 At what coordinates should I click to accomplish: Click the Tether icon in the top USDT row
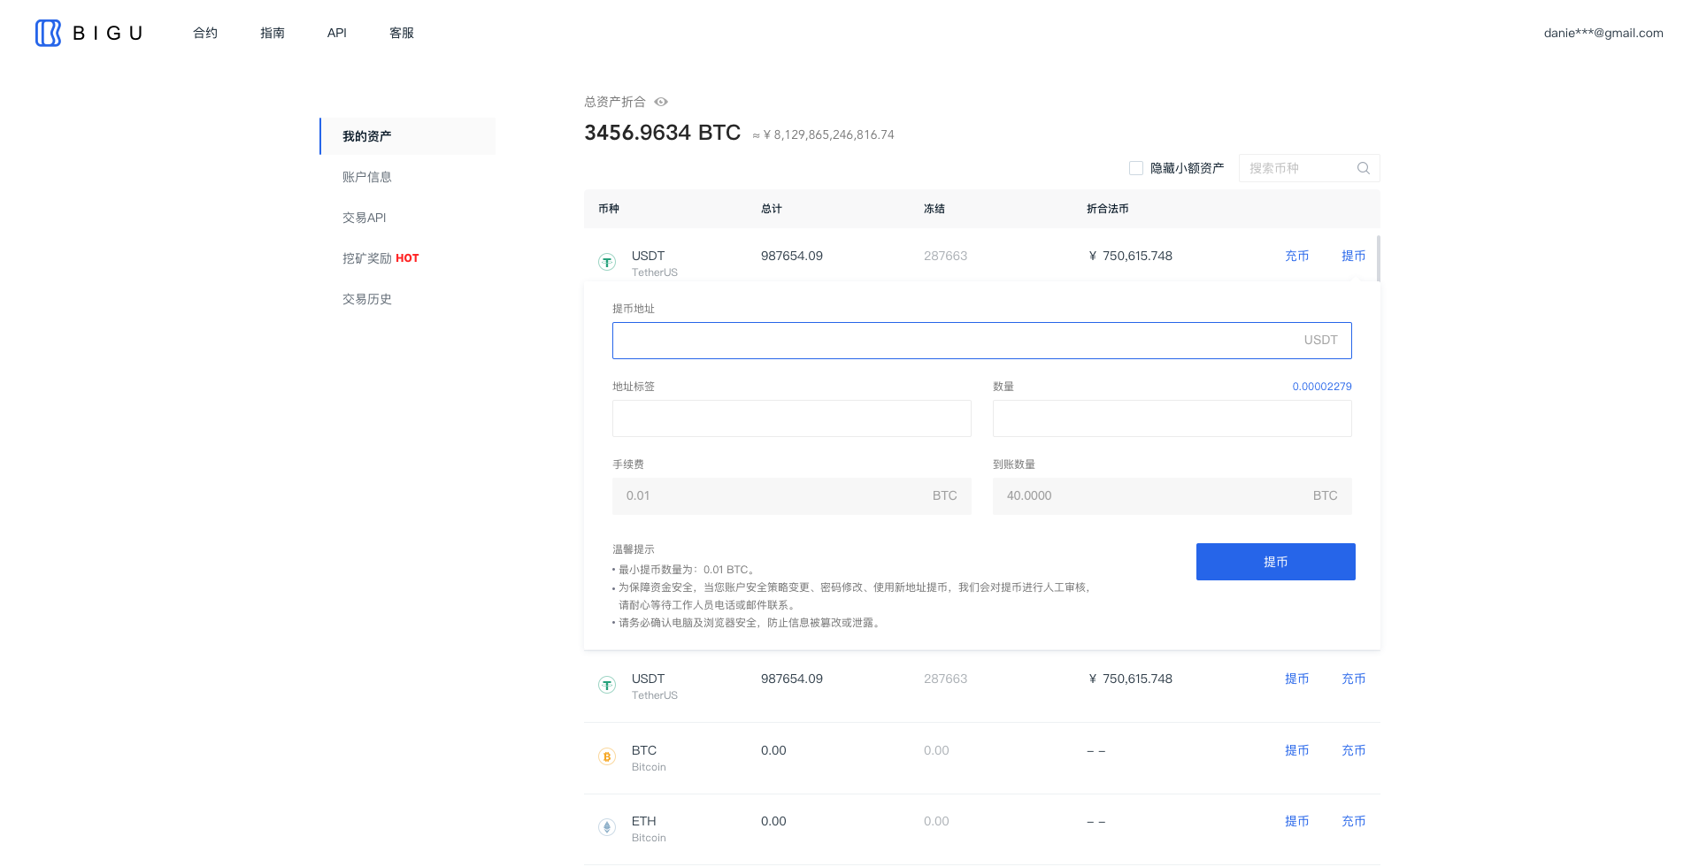(607, 262)
